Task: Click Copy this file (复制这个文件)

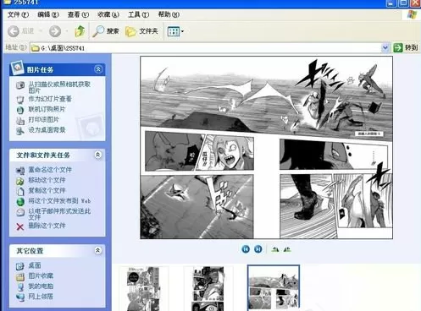Action: [x=47, y=190]
